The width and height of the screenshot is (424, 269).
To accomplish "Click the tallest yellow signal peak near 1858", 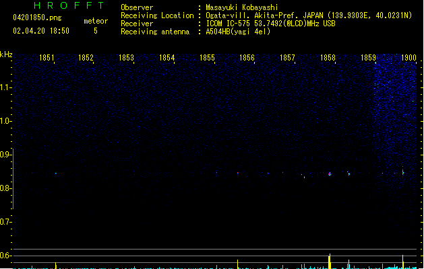I will pyautogui.click(x=330, y=261).
